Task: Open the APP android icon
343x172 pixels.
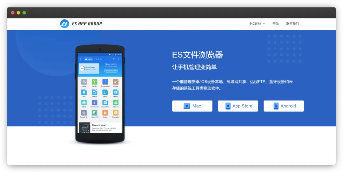Action: 84,92
